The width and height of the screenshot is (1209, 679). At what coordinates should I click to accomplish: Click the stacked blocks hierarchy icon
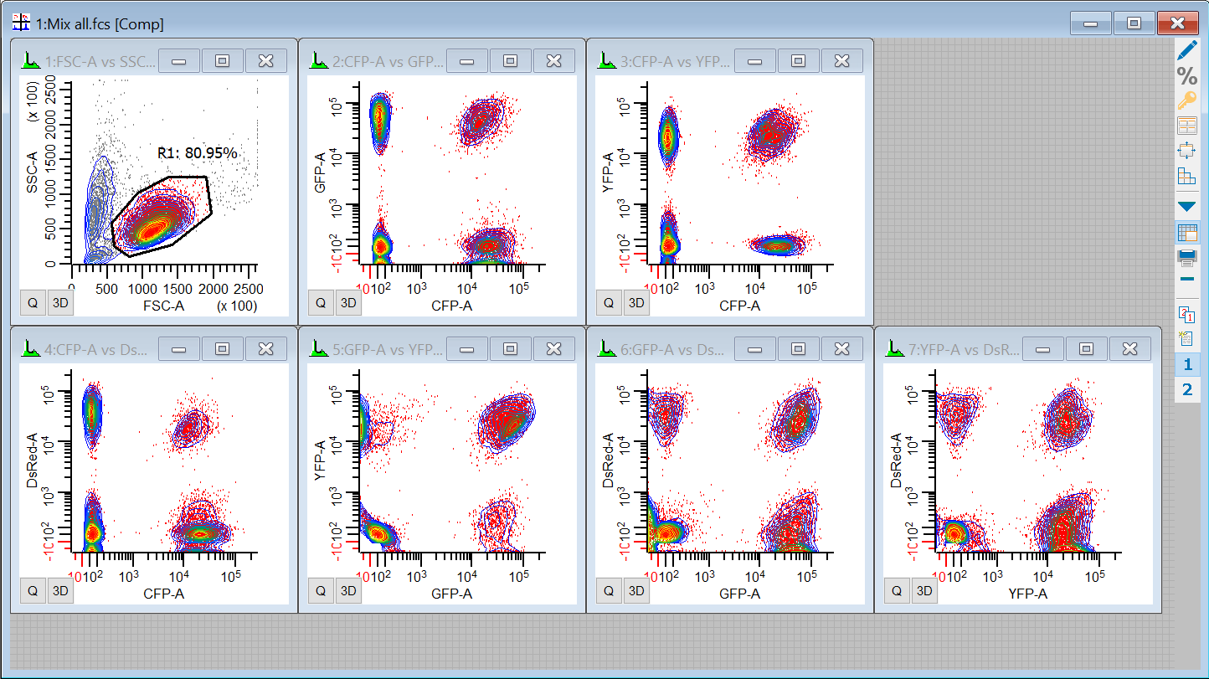pyautogui.click(x=1187, y=176)
